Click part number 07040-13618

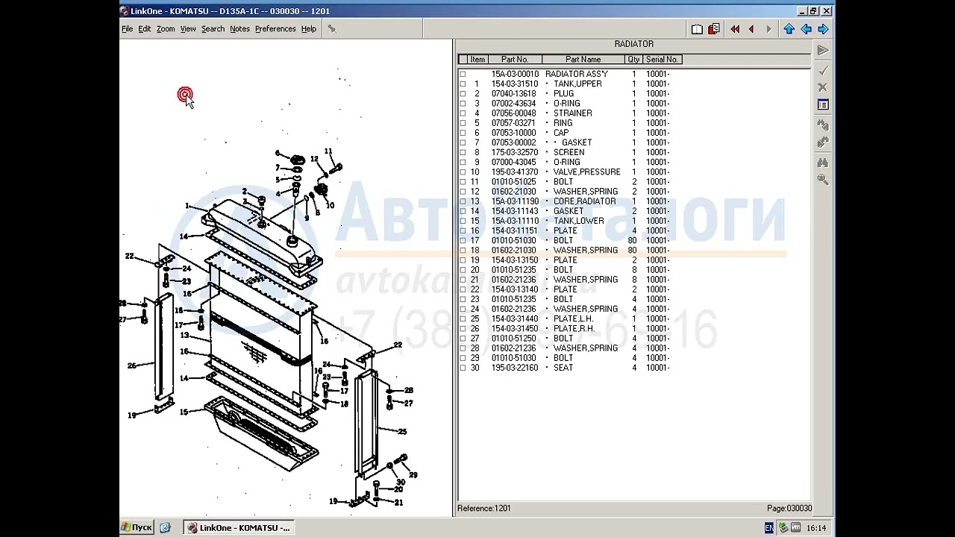[x=513, y=94]
